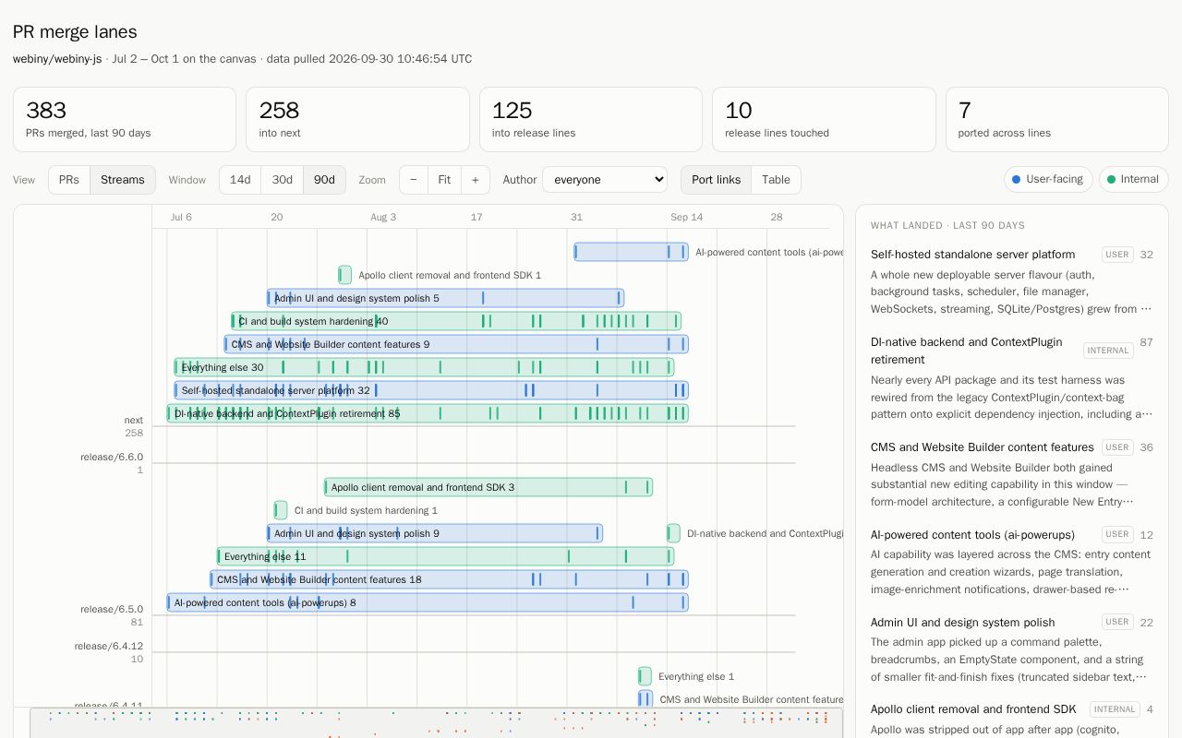Click the small Everything else 1 block
The image size is (1182, 738).
click(x=645, y=676)
